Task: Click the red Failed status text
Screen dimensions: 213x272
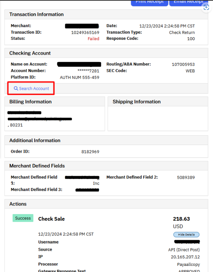Action: point(93,39)
